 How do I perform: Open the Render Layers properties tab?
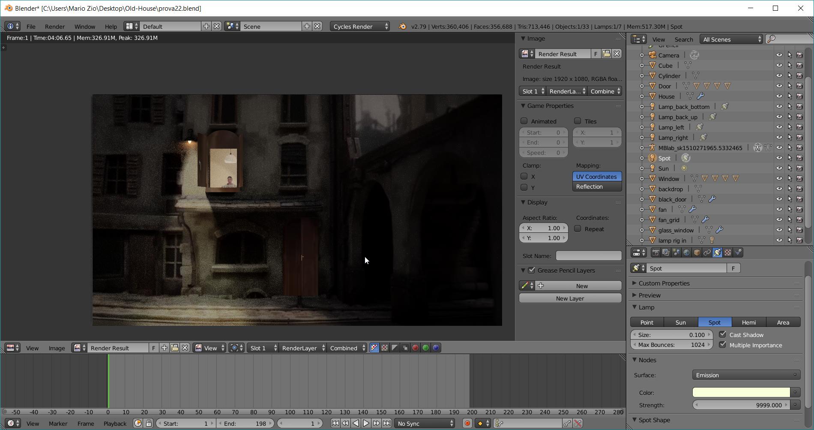[666, 253]
